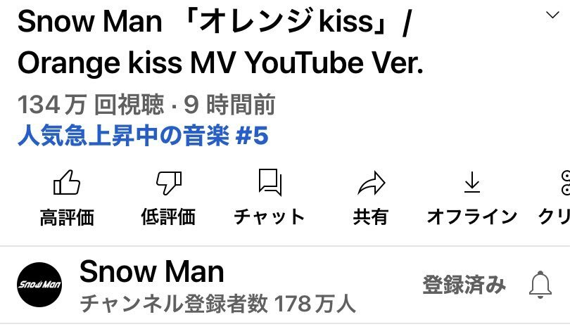Open the Snow Man channel name

click(151, 271)
